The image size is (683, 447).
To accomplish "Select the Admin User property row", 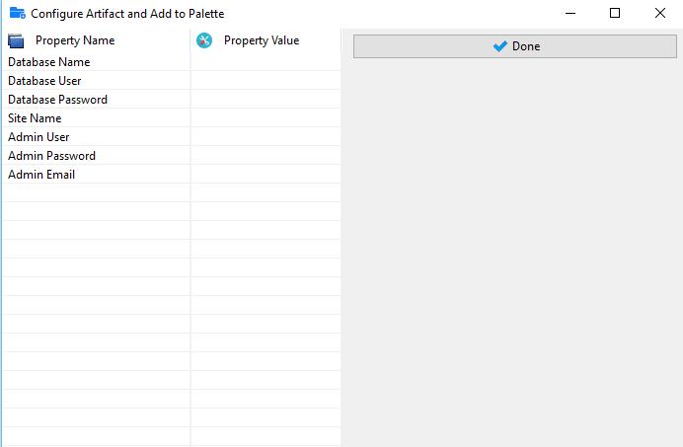I will point(38,137).
